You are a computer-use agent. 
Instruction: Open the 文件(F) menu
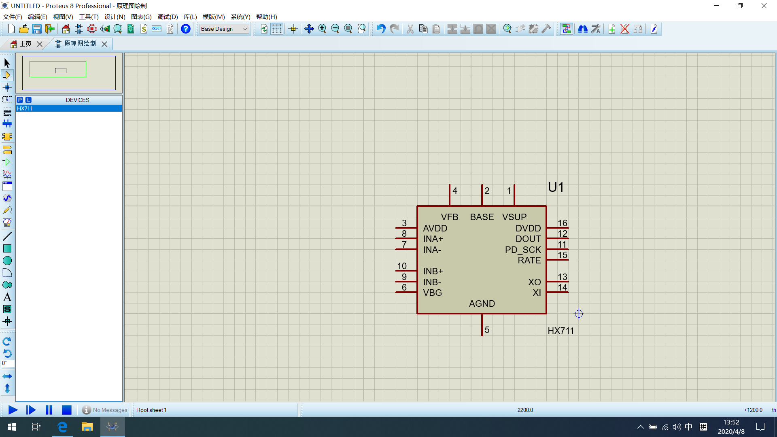(13, 17)
